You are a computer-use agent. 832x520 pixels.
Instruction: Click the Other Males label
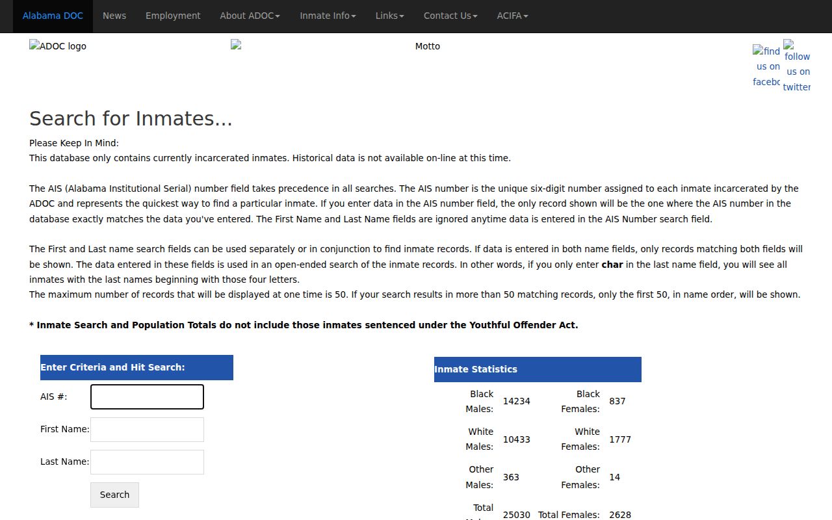(480, 477)
